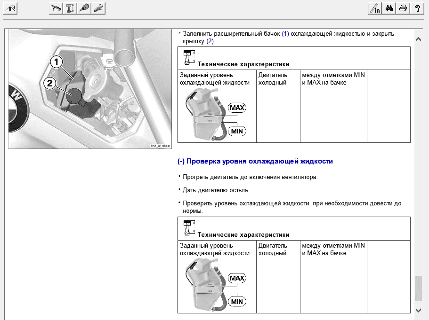
Task: Click the first coolant tank MIN/MAX diagram
Action: [214, 114]
